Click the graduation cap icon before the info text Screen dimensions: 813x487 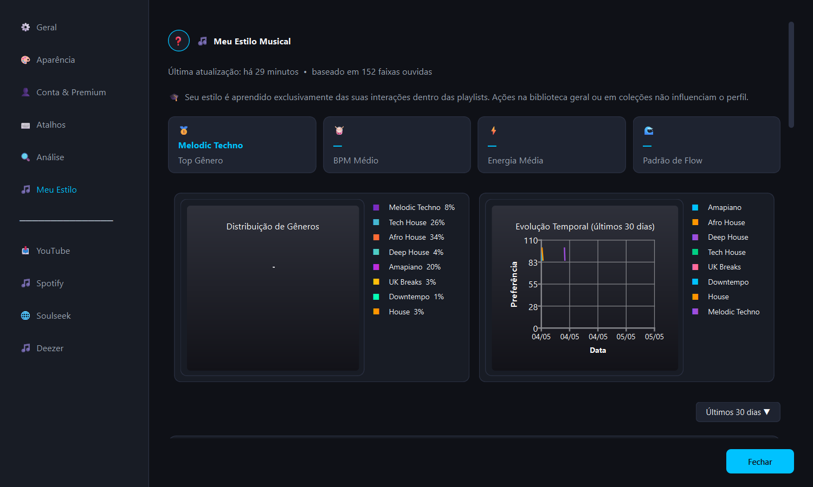tap(174, 97)
